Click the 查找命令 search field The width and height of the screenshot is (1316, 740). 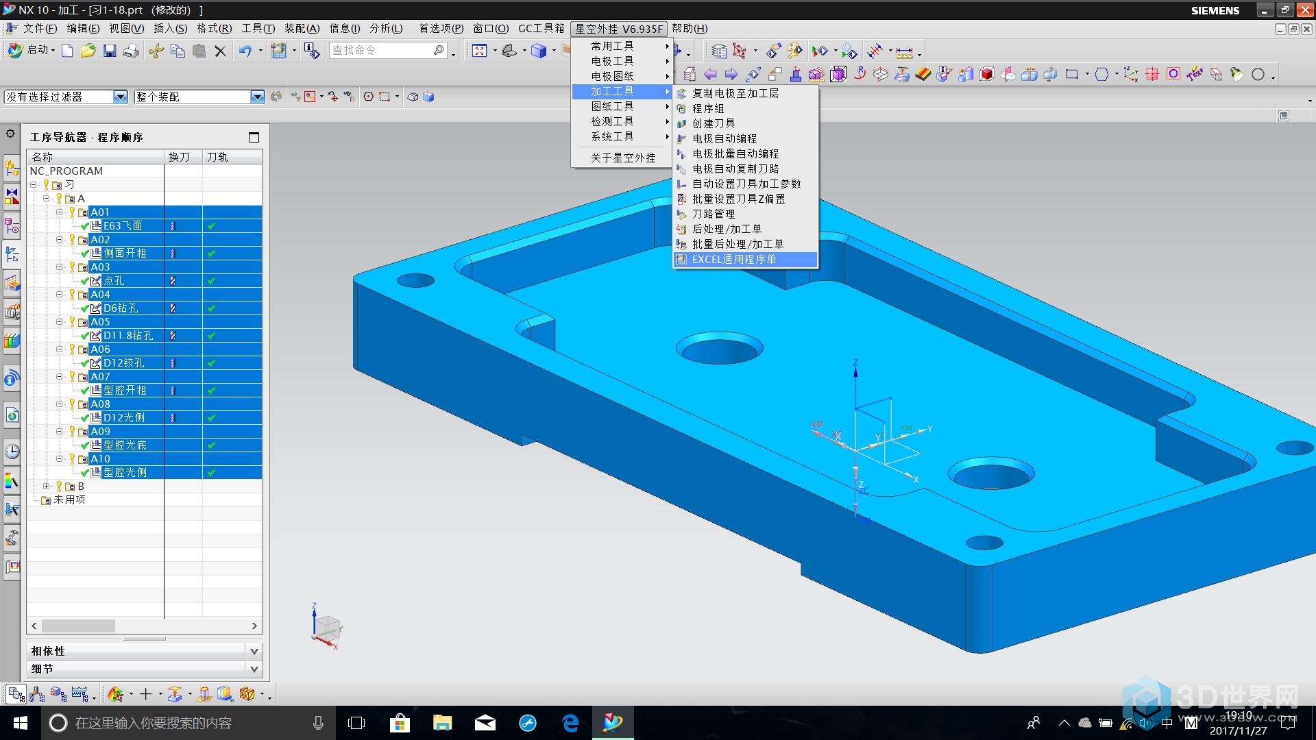(x=388, y=51)
